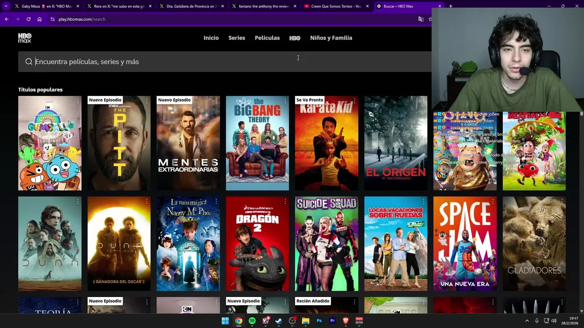Viewport: 584px width, 328px height.
Task: Focus the Encuentra películas search field
Action: [225, 61]
